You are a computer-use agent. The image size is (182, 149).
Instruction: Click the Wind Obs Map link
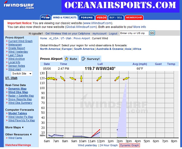(18, 92)
